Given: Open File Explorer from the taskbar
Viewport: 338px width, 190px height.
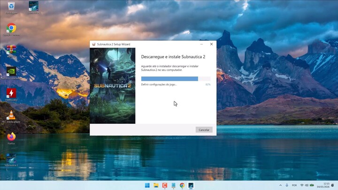Looking at the screenshot, I should click(x=156, y=185).
